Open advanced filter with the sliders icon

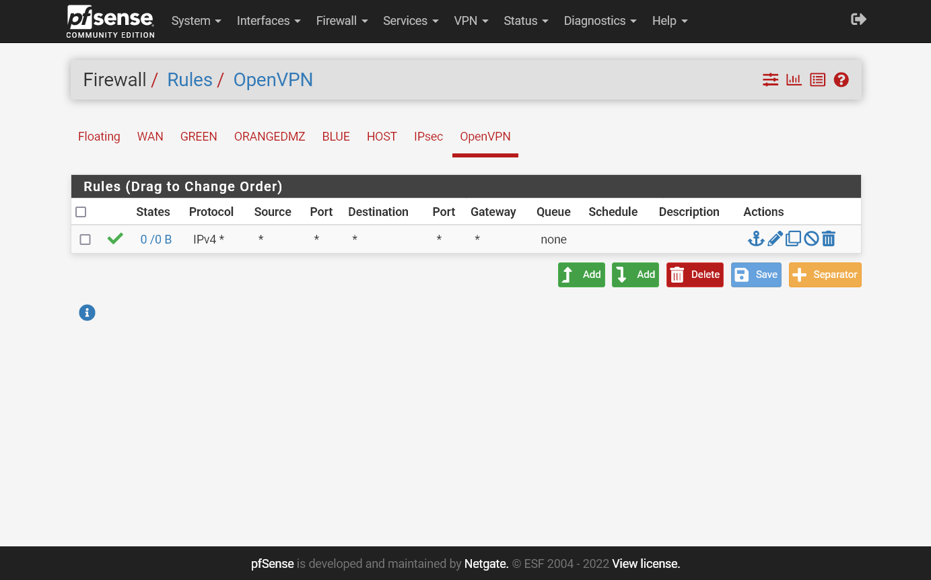(x=770, y=79)
